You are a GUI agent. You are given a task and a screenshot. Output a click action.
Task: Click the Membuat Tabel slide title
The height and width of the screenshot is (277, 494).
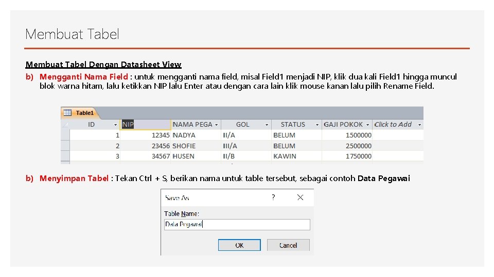(72, 34)
